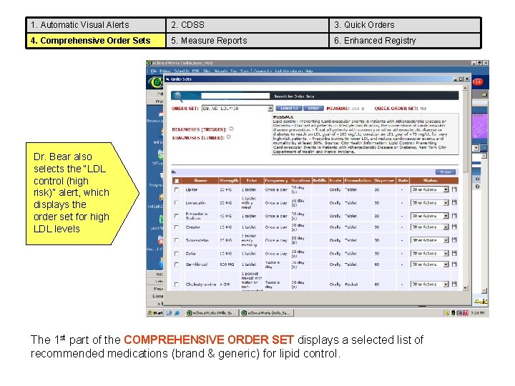
Task: Select the '6. Enhanced Registry' tab
Action: coord(405,41)
